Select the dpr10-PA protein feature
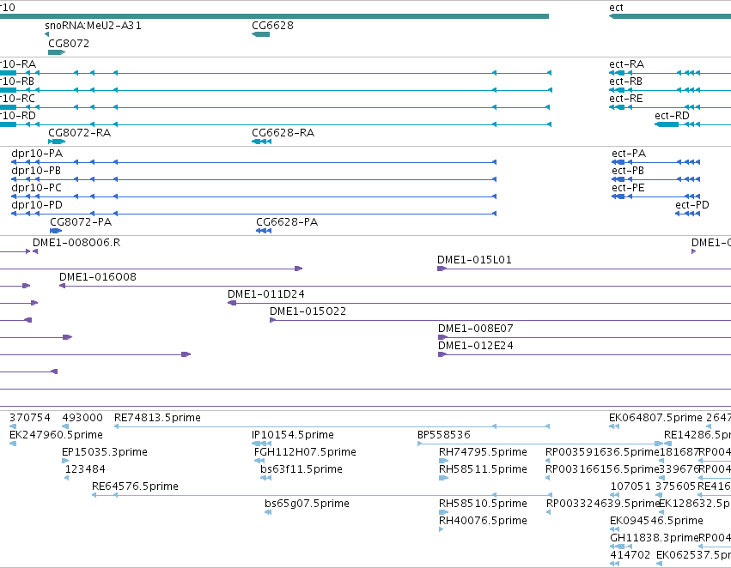This screenshot has height=568, width=731. (253, 162)
